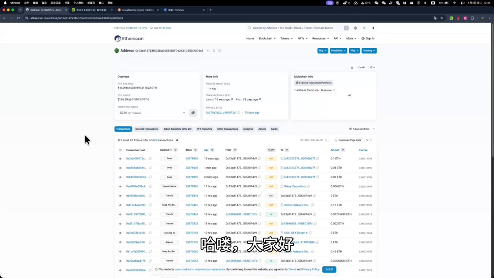The width and height of the screenshot is (494, 278).
Task: Open the Blockchain nav menu
Action: (267, 38)
